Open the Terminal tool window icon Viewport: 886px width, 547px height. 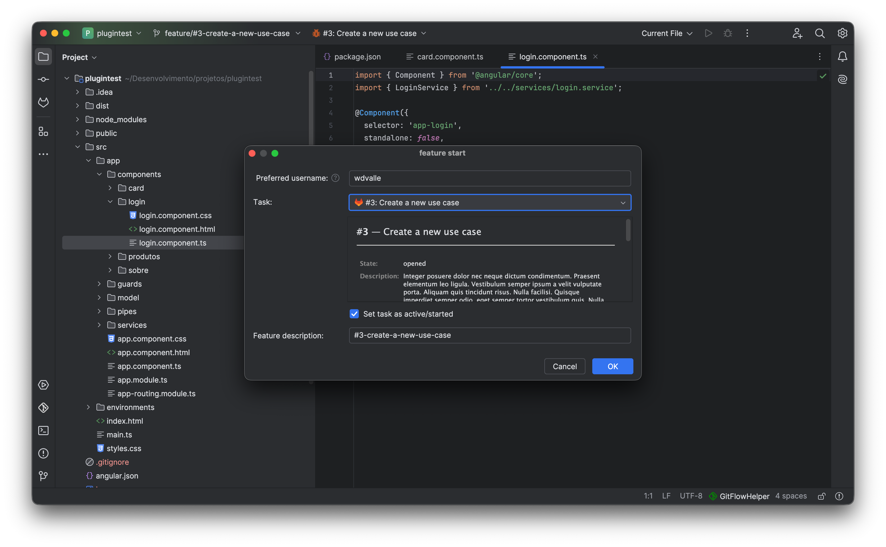pos(43,431)
